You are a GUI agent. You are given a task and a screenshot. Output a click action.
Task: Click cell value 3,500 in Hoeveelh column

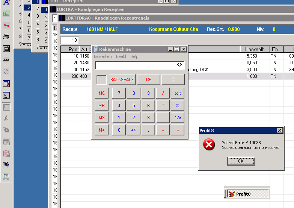[x=252, y=70]
